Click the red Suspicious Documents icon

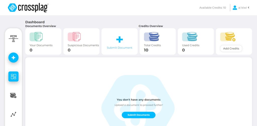point(74,37)
